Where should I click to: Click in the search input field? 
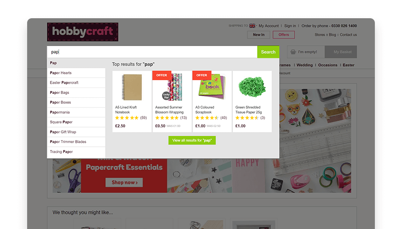coord(152,52)
